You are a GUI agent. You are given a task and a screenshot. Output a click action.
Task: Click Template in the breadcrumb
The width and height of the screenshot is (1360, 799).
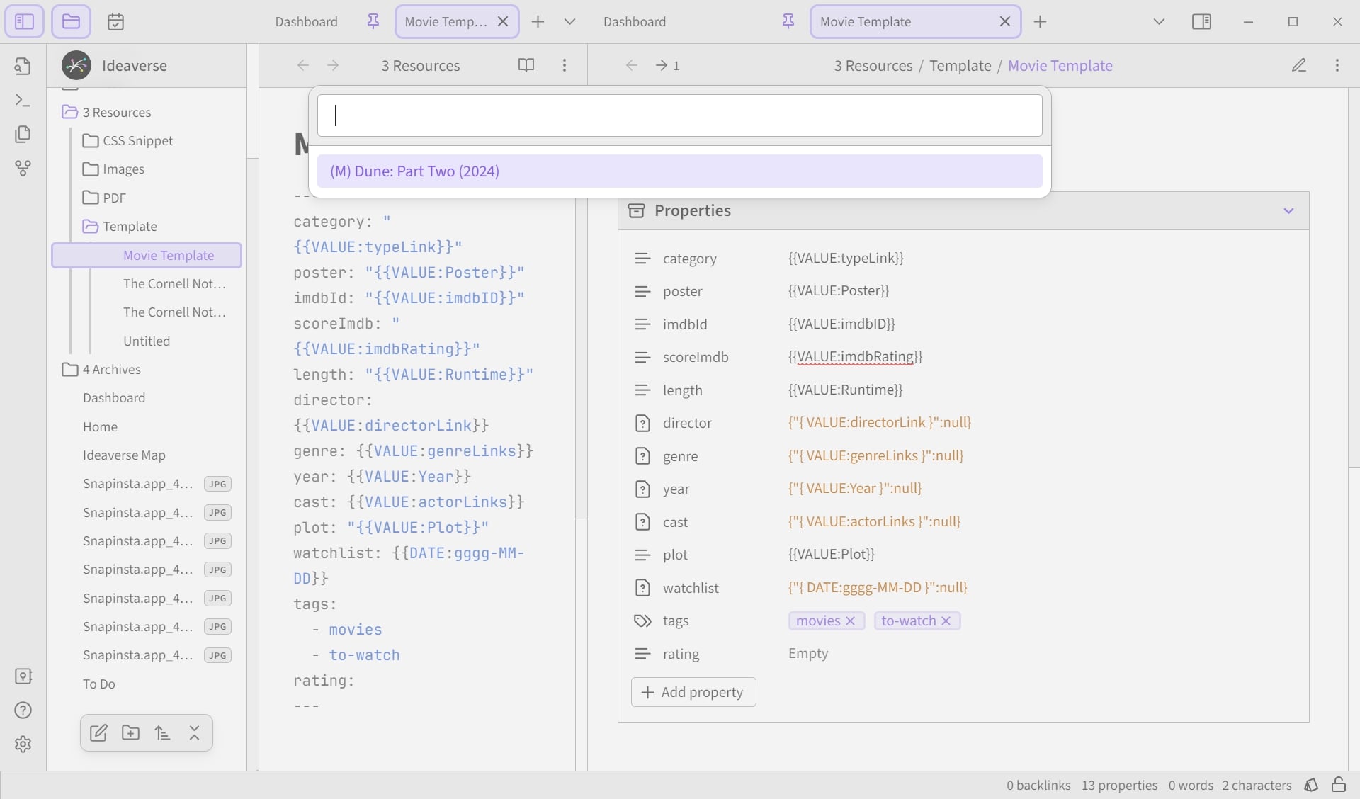[960, 65]
